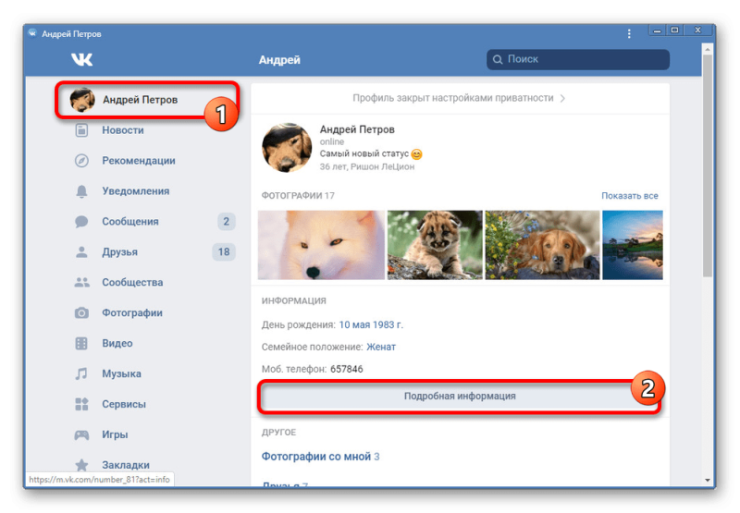Click scrollbar up arrow
The height and width of the screenshot is (513, 740).
707,49
